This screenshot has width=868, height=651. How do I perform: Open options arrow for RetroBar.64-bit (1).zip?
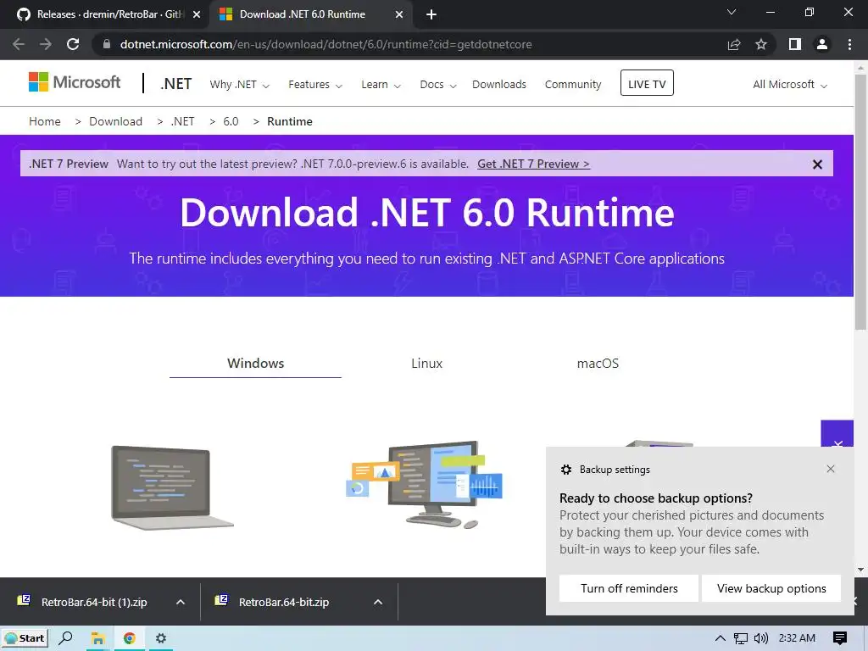[x=181, y=603]
